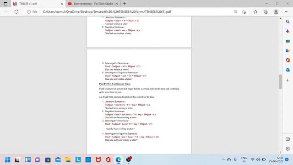This screenshot has width=293, height=165.
Task: Open the Widgets taskbar icon
Action: point(27,159)
